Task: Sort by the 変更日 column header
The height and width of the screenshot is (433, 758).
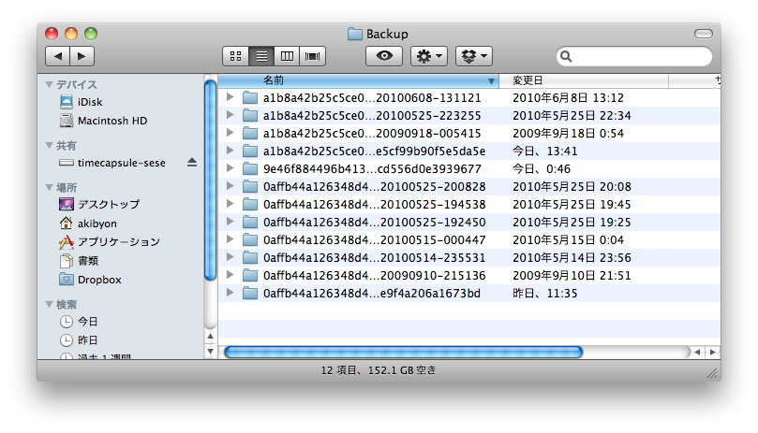Action: (x=584, y=80)
